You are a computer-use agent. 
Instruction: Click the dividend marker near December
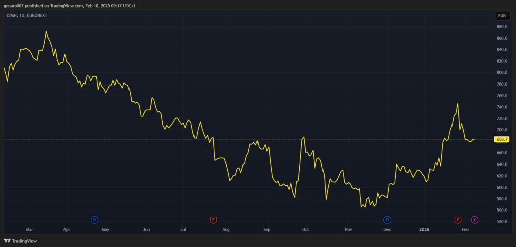tap(388, 220)
